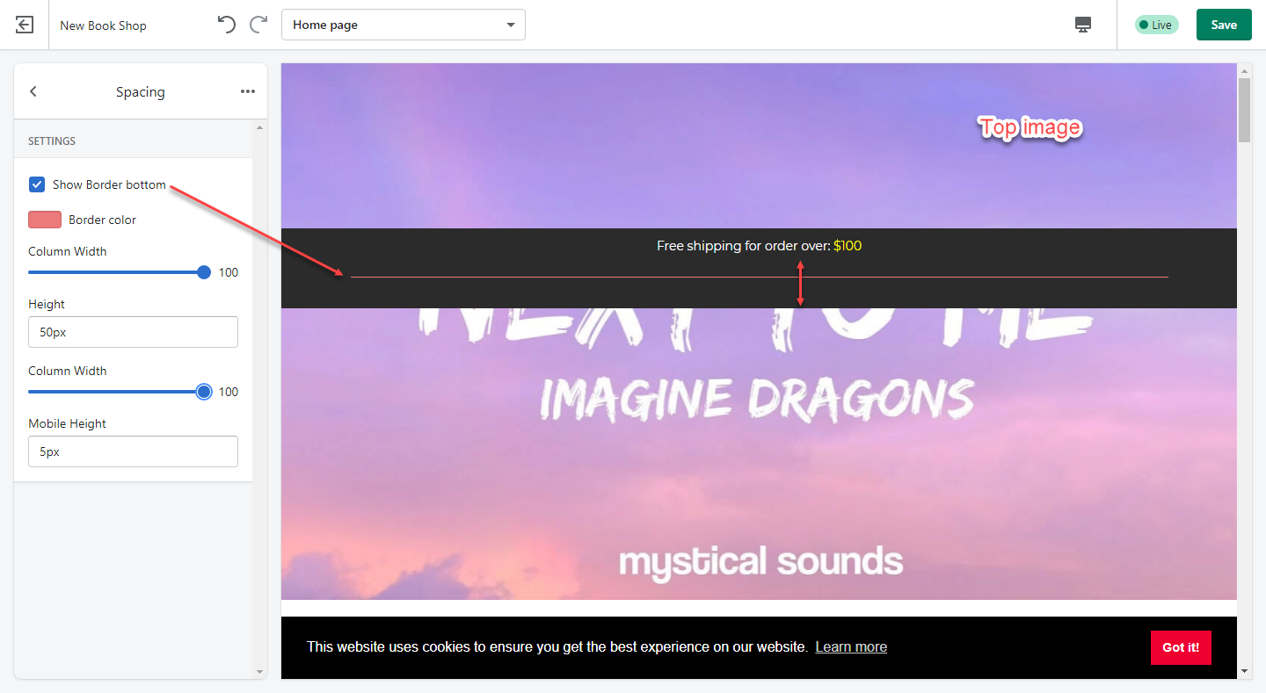Viewport: 1266px width, 693px height.
Task: Click the preview vertical scrollbar thumb
Action: [x=1244, y=110]
